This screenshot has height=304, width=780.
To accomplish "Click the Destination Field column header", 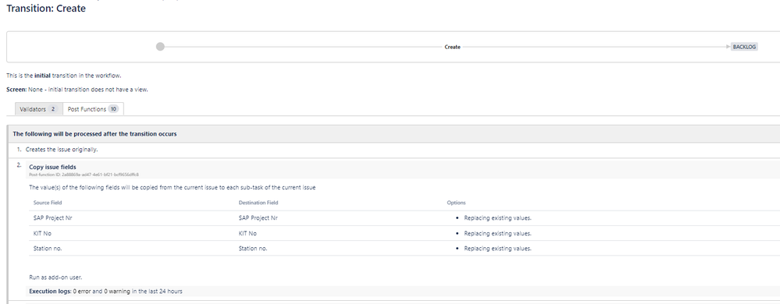I will click(x=258, y=203).
